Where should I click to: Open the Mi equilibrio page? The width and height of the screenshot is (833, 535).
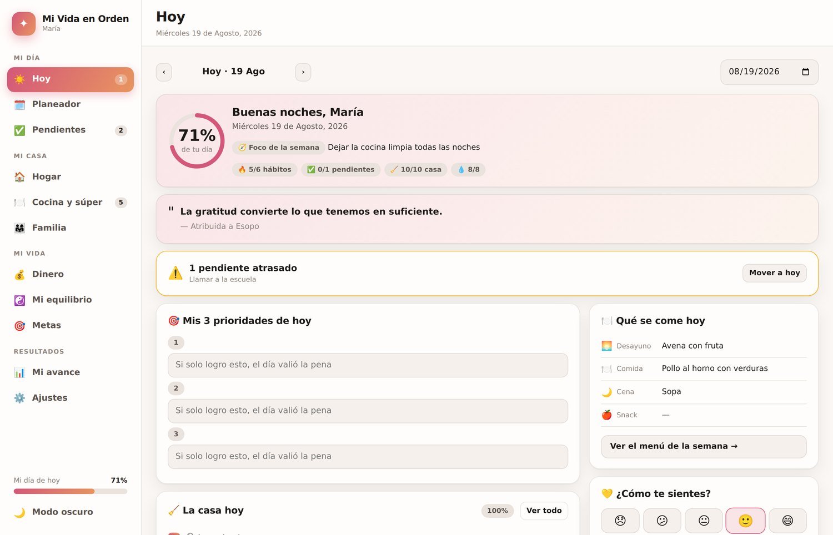[71, 300]
